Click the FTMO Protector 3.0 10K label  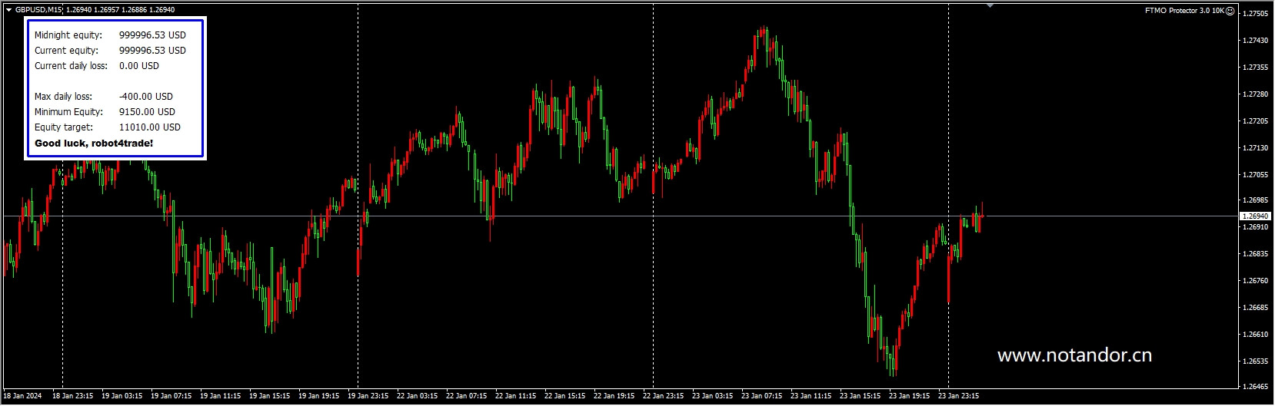click(x=1184, y=11)
